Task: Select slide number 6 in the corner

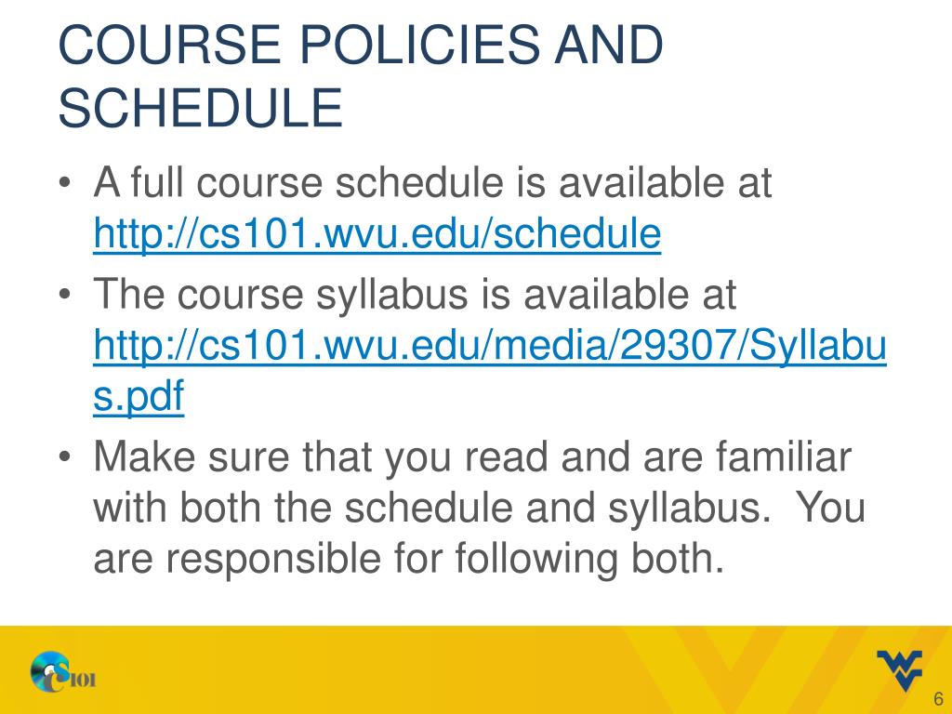Action: coord(938,698)
